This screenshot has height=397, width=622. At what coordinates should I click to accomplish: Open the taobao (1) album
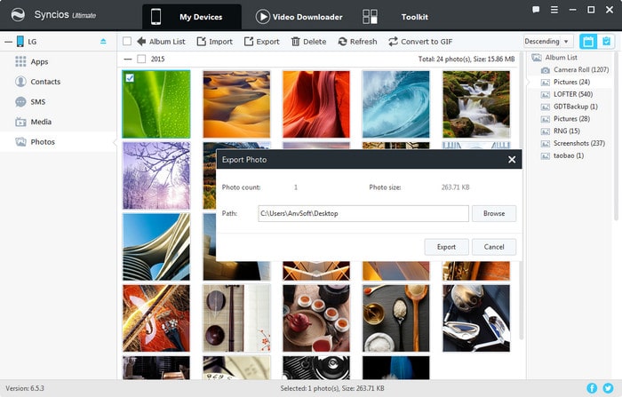click(562, 155)
